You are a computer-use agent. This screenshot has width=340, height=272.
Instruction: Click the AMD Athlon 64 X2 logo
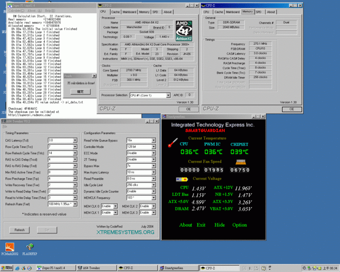coord(184,31)
